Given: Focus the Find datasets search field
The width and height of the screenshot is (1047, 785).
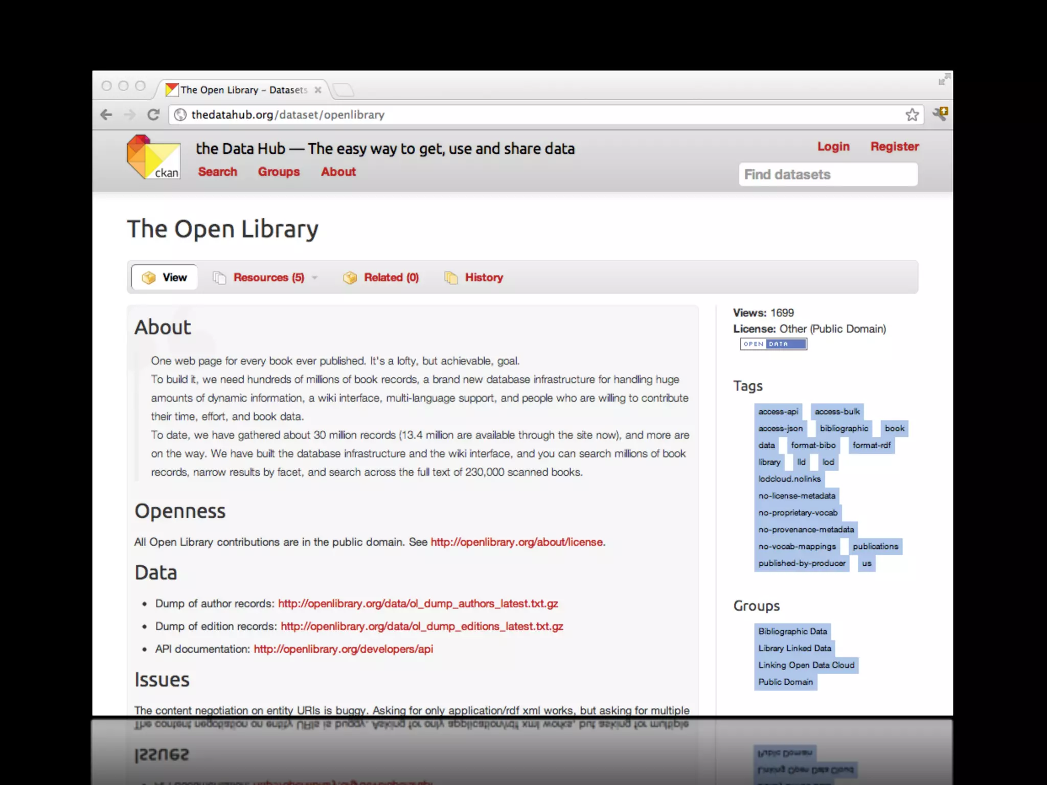Looking at the screenshot, I should click(828, 175).
